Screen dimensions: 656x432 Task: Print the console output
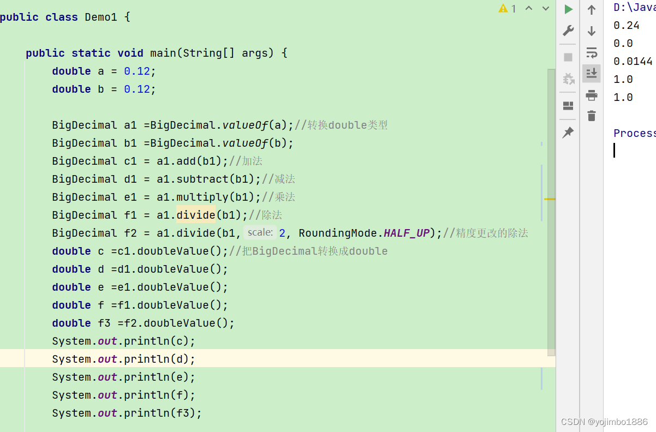592,95
